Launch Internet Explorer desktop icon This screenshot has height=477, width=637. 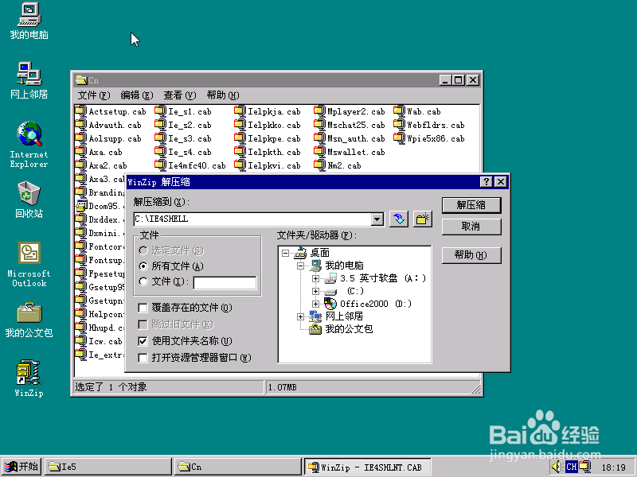[x=29, y=145]
